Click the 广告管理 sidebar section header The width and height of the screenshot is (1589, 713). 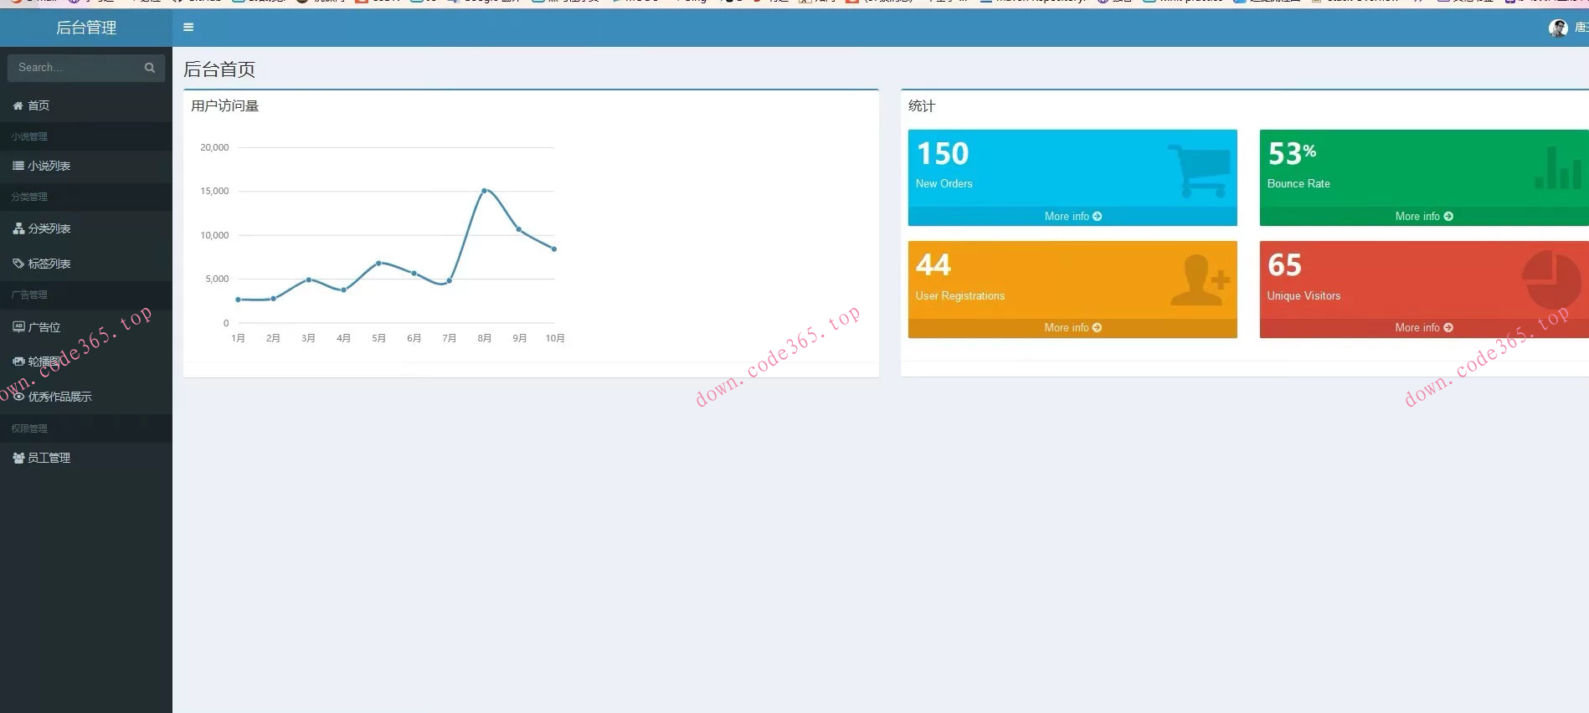[29, 295]
